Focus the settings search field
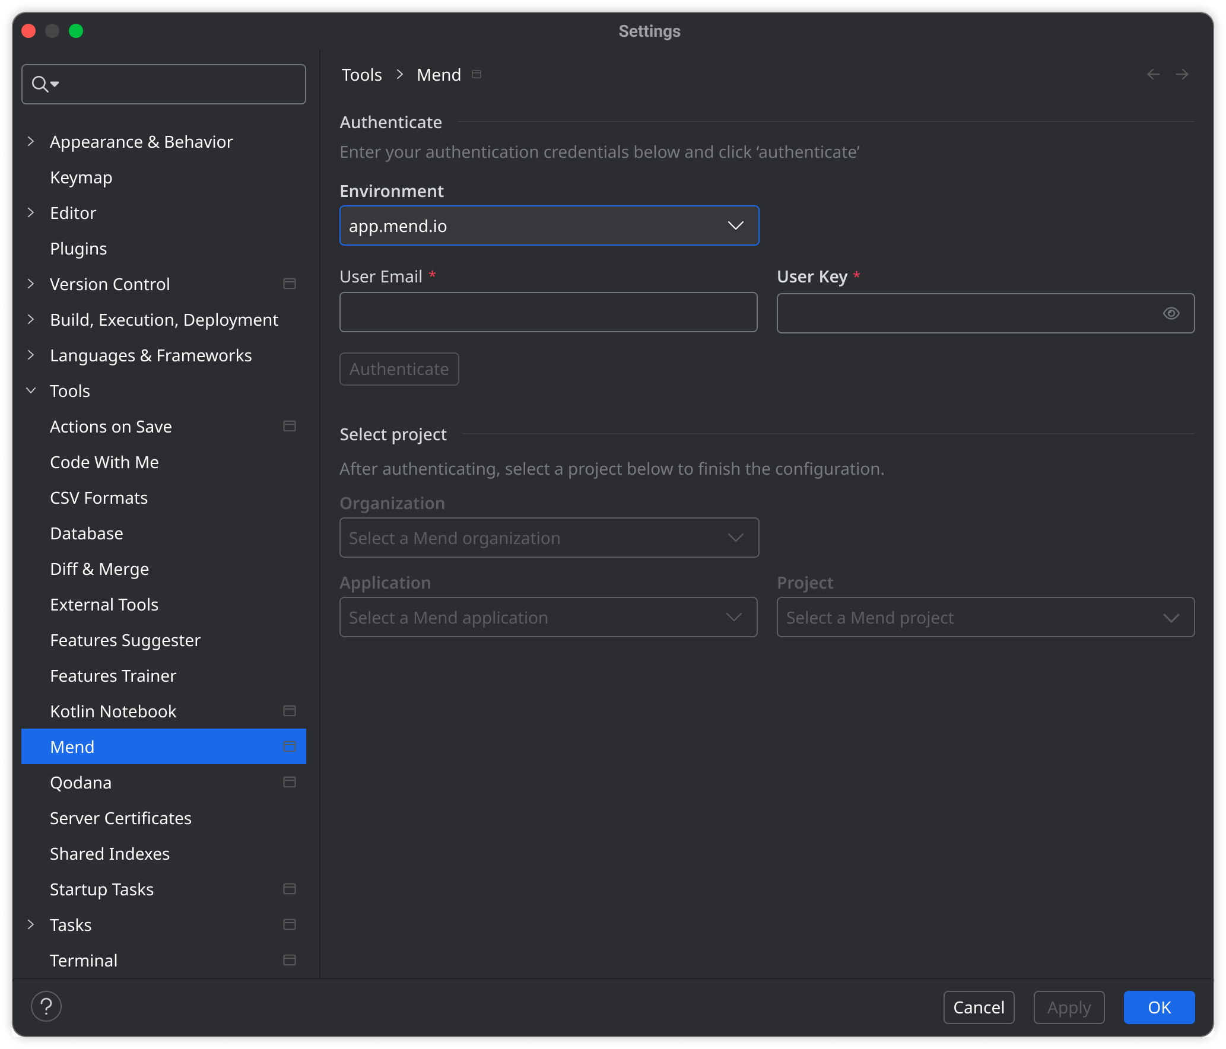Image resolution: width=1226 pixels, height=1049 pixels. 164,84
